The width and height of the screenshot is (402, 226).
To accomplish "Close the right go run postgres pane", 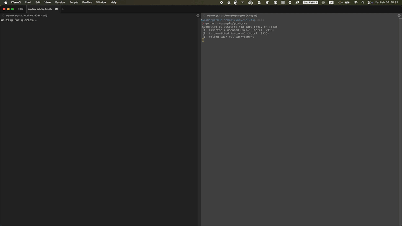I will tap(204, 15).
